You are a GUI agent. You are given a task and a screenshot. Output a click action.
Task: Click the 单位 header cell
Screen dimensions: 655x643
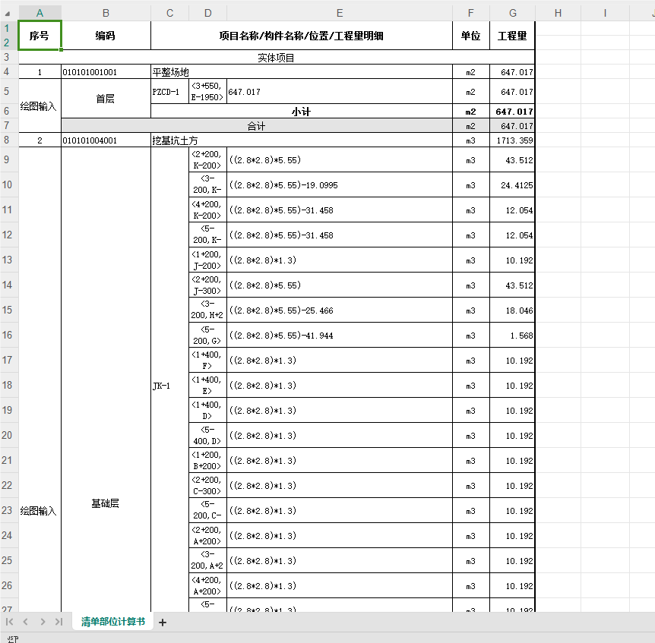[x=471, y=36]
